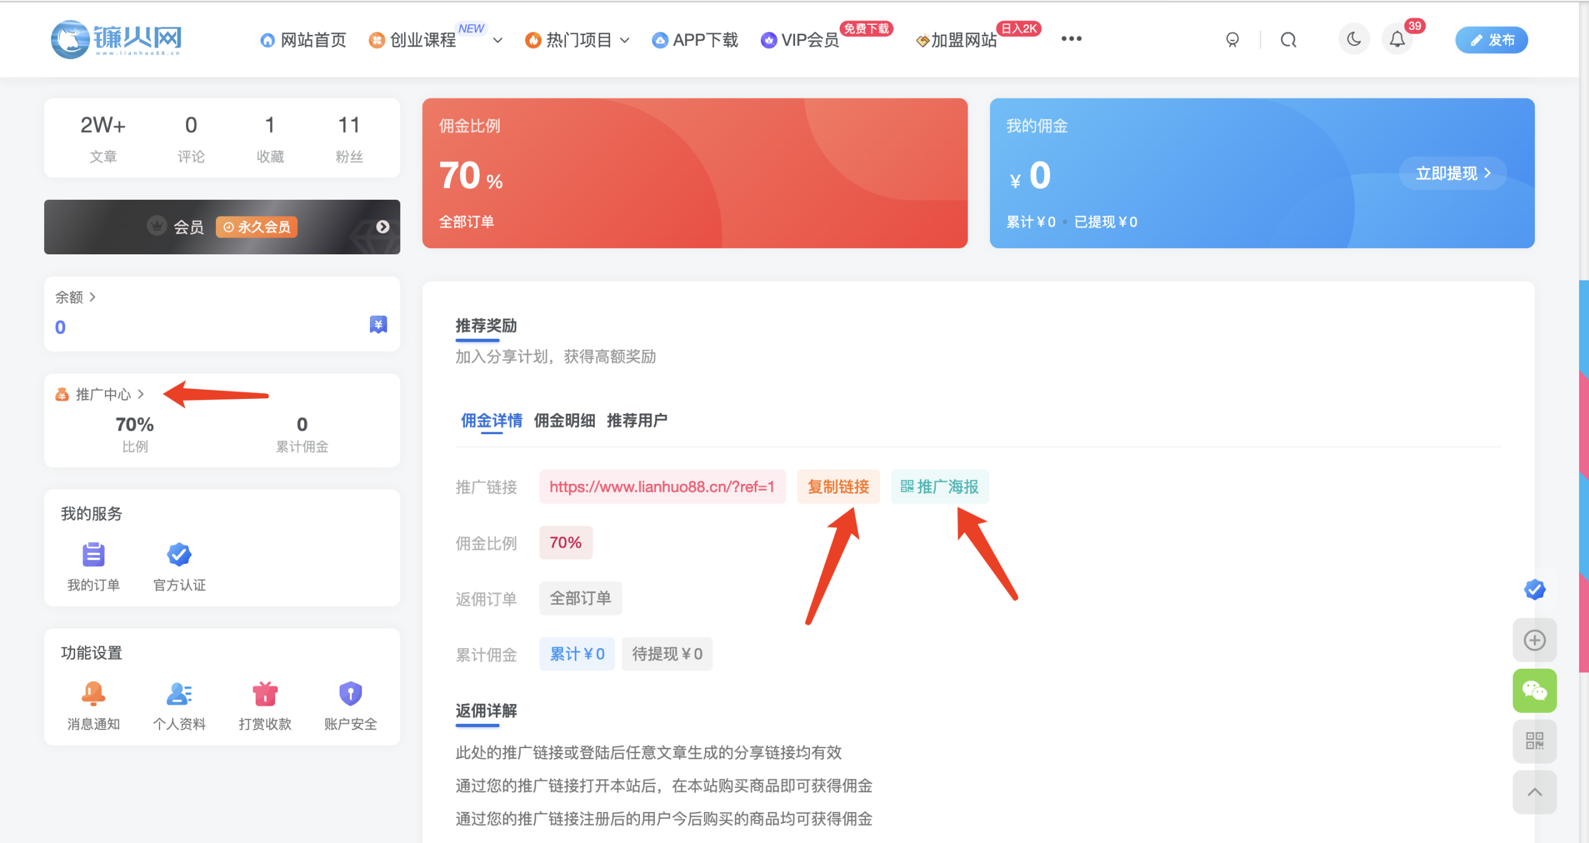The width and height of the screenshot is (1589, 843).
Task: Open 消息通知 notification settings icon
Action: (92, 694)
